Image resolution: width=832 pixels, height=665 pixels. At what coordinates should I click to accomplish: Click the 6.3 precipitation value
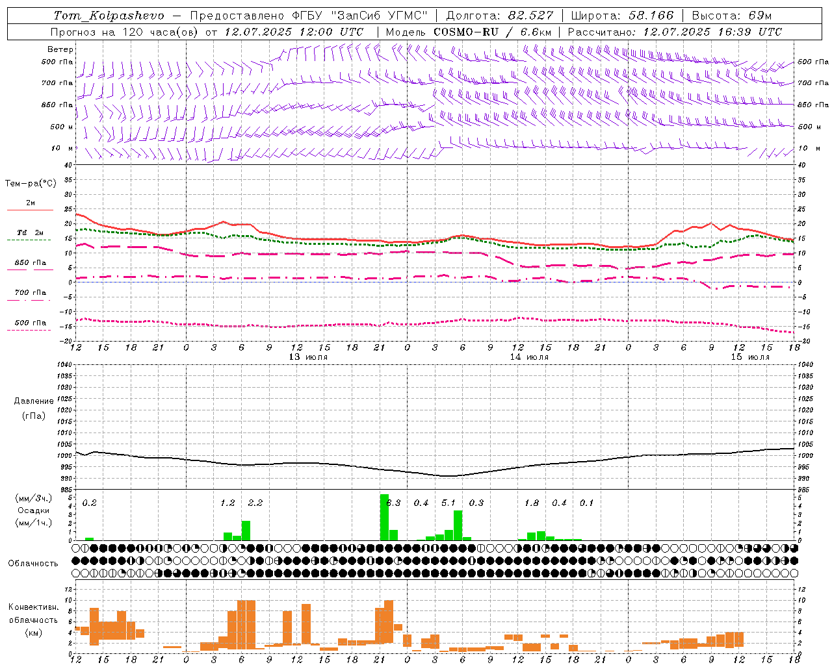click(x=393, y=503)
